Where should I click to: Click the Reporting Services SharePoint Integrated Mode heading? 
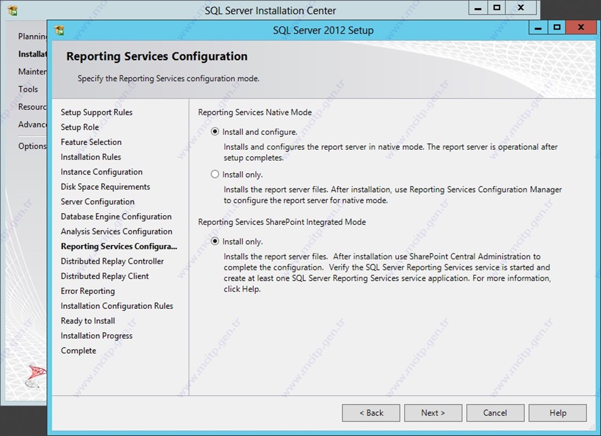282,222
